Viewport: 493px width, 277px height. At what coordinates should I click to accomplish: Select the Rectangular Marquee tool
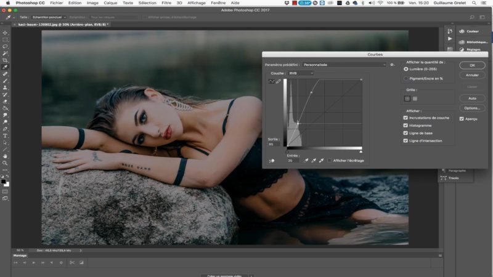5,39
